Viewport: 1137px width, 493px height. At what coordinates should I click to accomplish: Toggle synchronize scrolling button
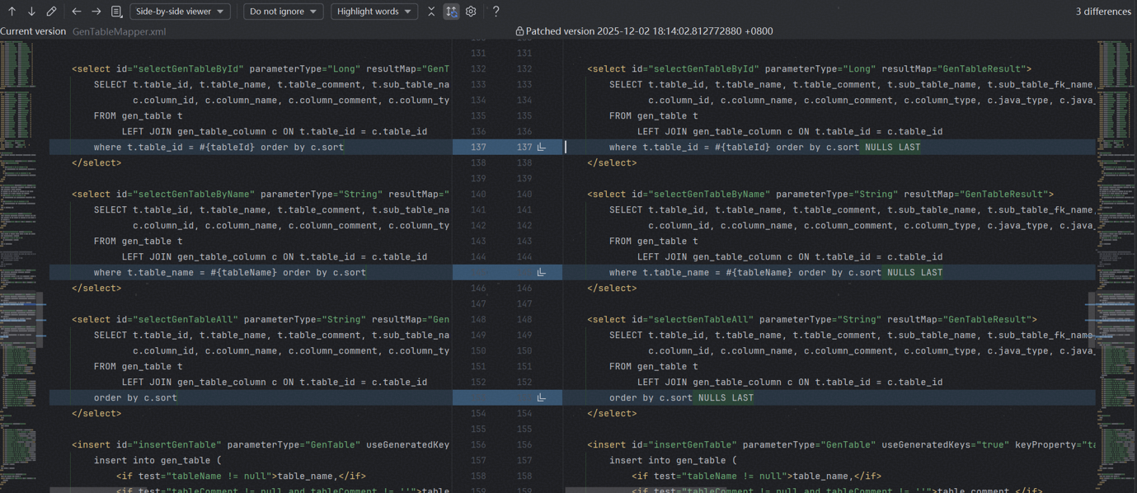451,12
